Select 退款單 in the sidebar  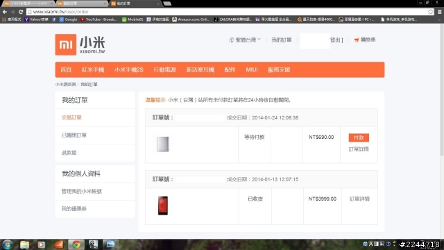coord(69,153)
